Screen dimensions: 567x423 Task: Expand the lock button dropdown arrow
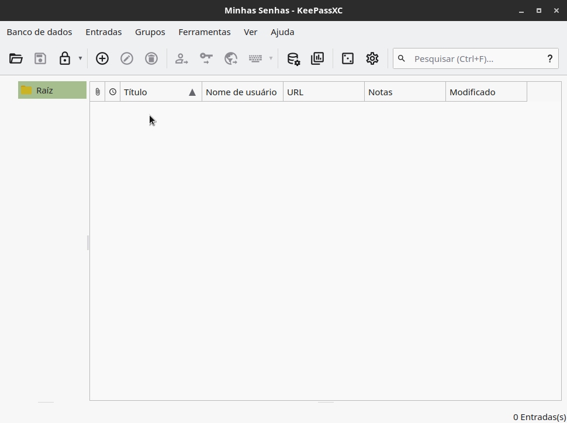[x=80, y=58]
